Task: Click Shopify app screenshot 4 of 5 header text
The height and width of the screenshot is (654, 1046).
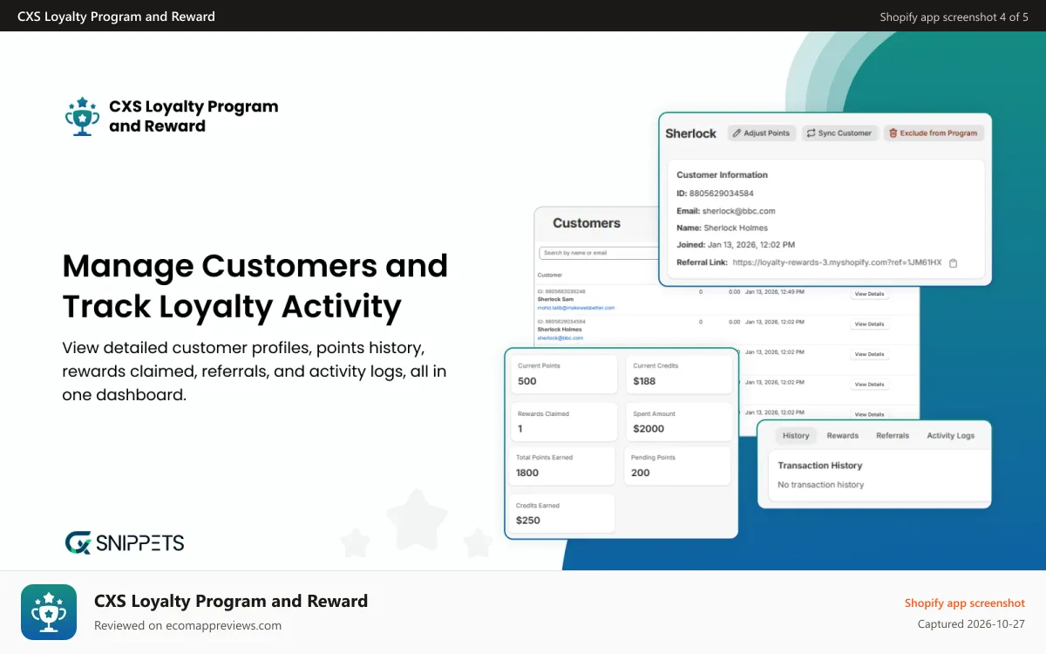Action: tap(954, 17)
